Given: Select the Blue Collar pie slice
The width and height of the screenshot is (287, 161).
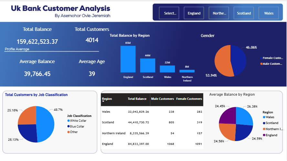Looking at the screenshot, I should point(28,133).
